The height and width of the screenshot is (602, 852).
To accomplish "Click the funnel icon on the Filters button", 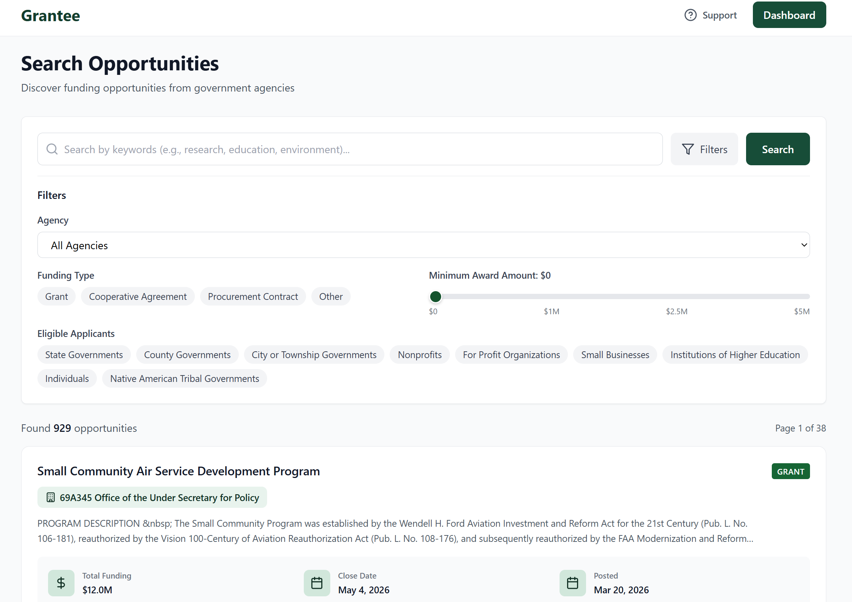I will 688,149.
